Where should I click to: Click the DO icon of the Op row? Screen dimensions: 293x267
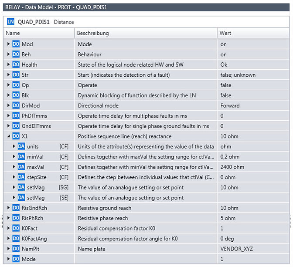16,85
